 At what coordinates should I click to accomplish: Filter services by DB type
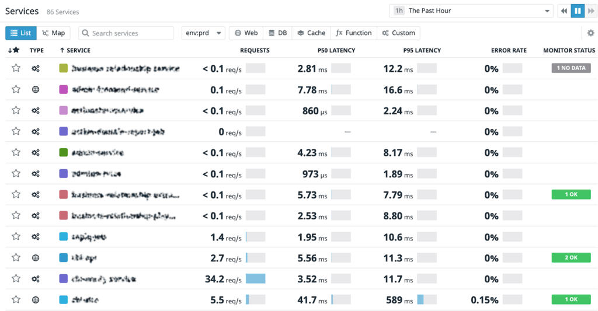(x=277, y=33)
